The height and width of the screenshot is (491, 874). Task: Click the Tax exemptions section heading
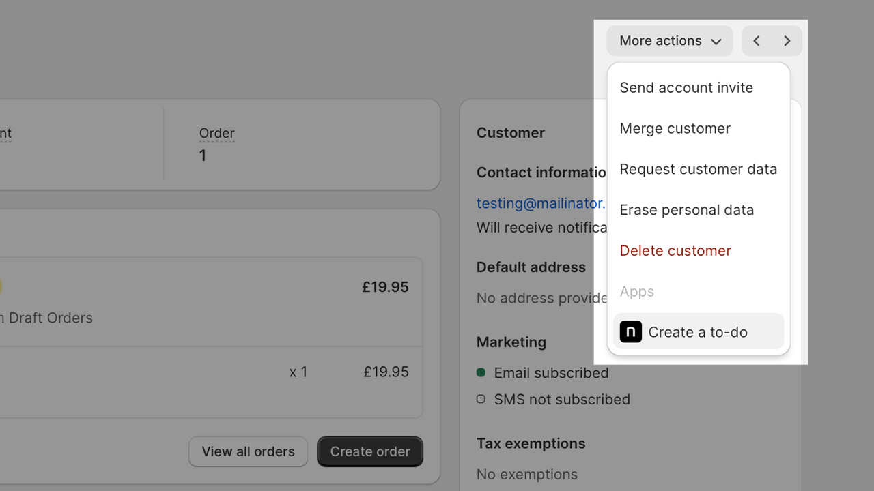(531, 443)
